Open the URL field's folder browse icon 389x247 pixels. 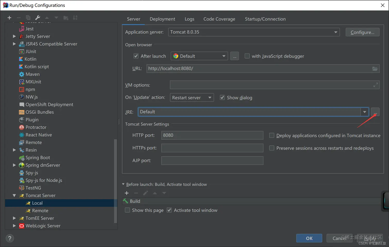coord(375,69)
